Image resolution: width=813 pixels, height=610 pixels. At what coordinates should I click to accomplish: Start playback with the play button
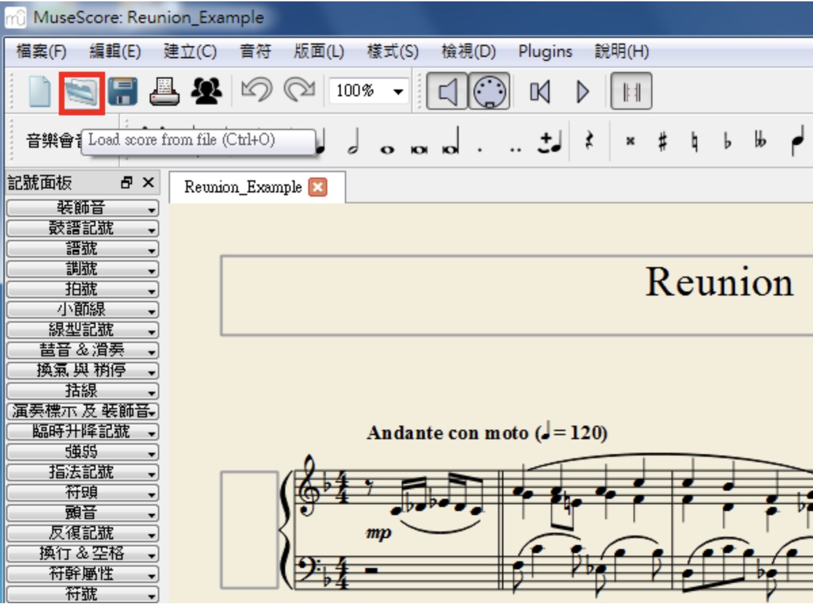coord(583,91)
